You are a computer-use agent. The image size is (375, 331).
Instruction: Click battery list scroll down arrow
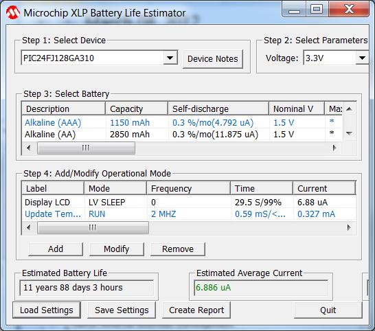[x=349, y=133]
